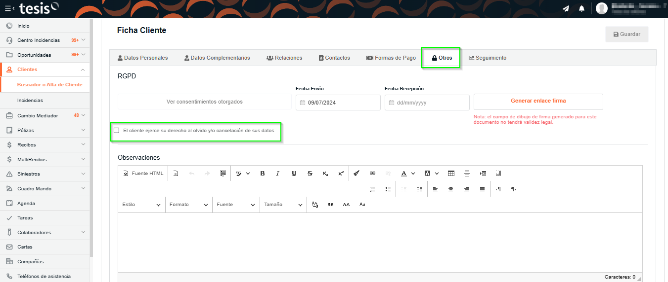Click the toggle case transform icon
Screen dimensions: 668x282
315,205
